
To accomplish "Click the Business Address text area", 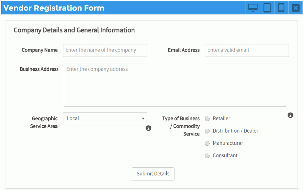I will click(175, 85).
